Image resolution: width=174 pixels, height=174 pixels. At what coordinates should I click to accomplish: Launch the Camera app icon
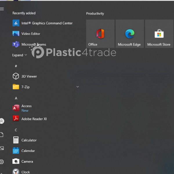click(x=16, y=161)
